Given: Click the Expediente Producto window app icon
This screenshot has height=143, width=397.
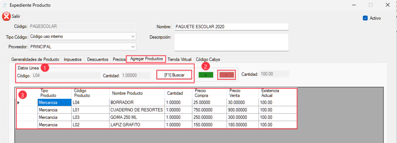Looking at the screenshot, I should (x=5, y=5).
